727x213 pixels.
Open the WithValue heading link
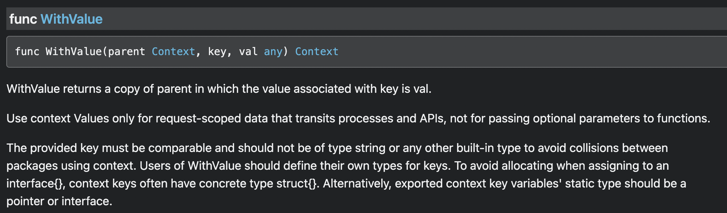71,19
